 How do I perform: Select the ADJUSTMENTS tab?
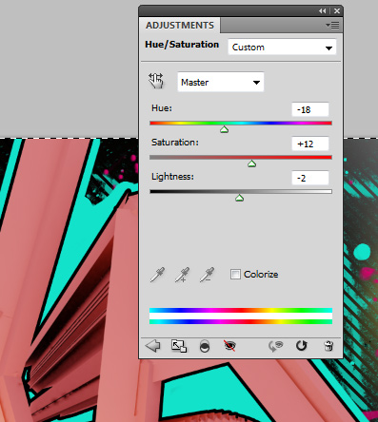tap(180, 26)
